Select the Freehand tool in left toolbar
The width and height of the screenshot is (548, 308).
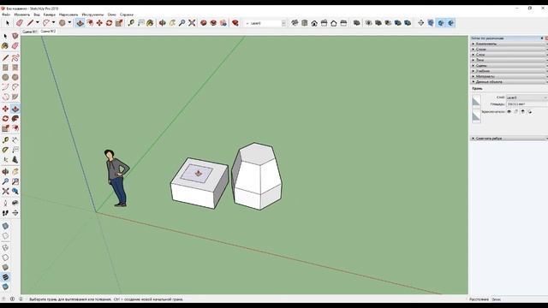(15, 57)
